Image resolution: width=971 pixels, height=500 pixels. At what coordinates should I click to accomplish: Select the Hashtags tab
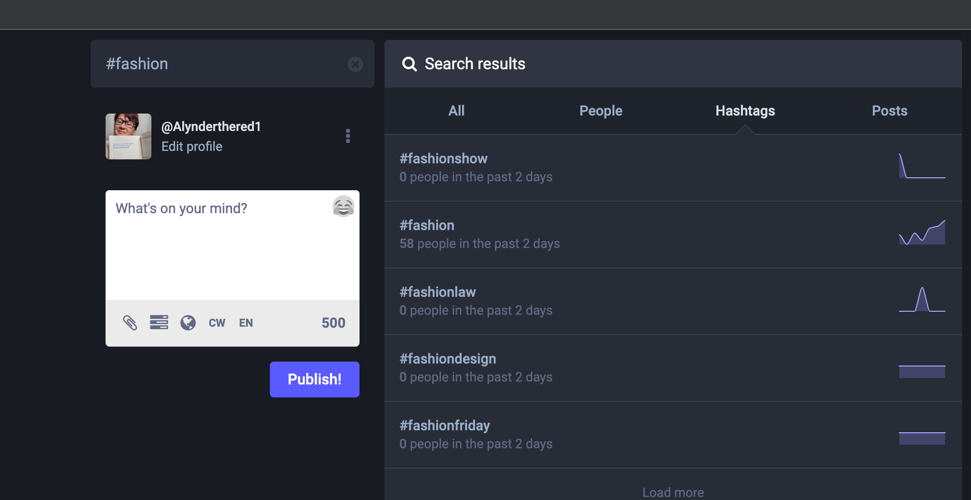745,111
